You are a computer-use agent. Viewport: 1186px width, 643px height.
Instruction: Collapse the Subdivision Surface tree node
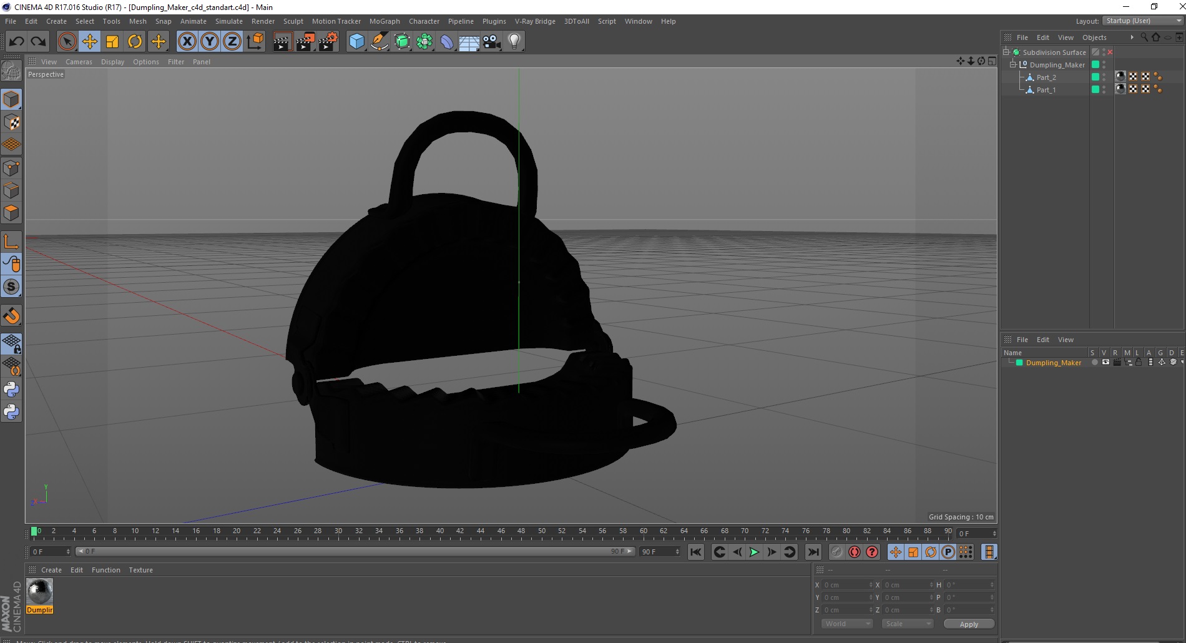pyautogui.click(x=1006, y=52)
